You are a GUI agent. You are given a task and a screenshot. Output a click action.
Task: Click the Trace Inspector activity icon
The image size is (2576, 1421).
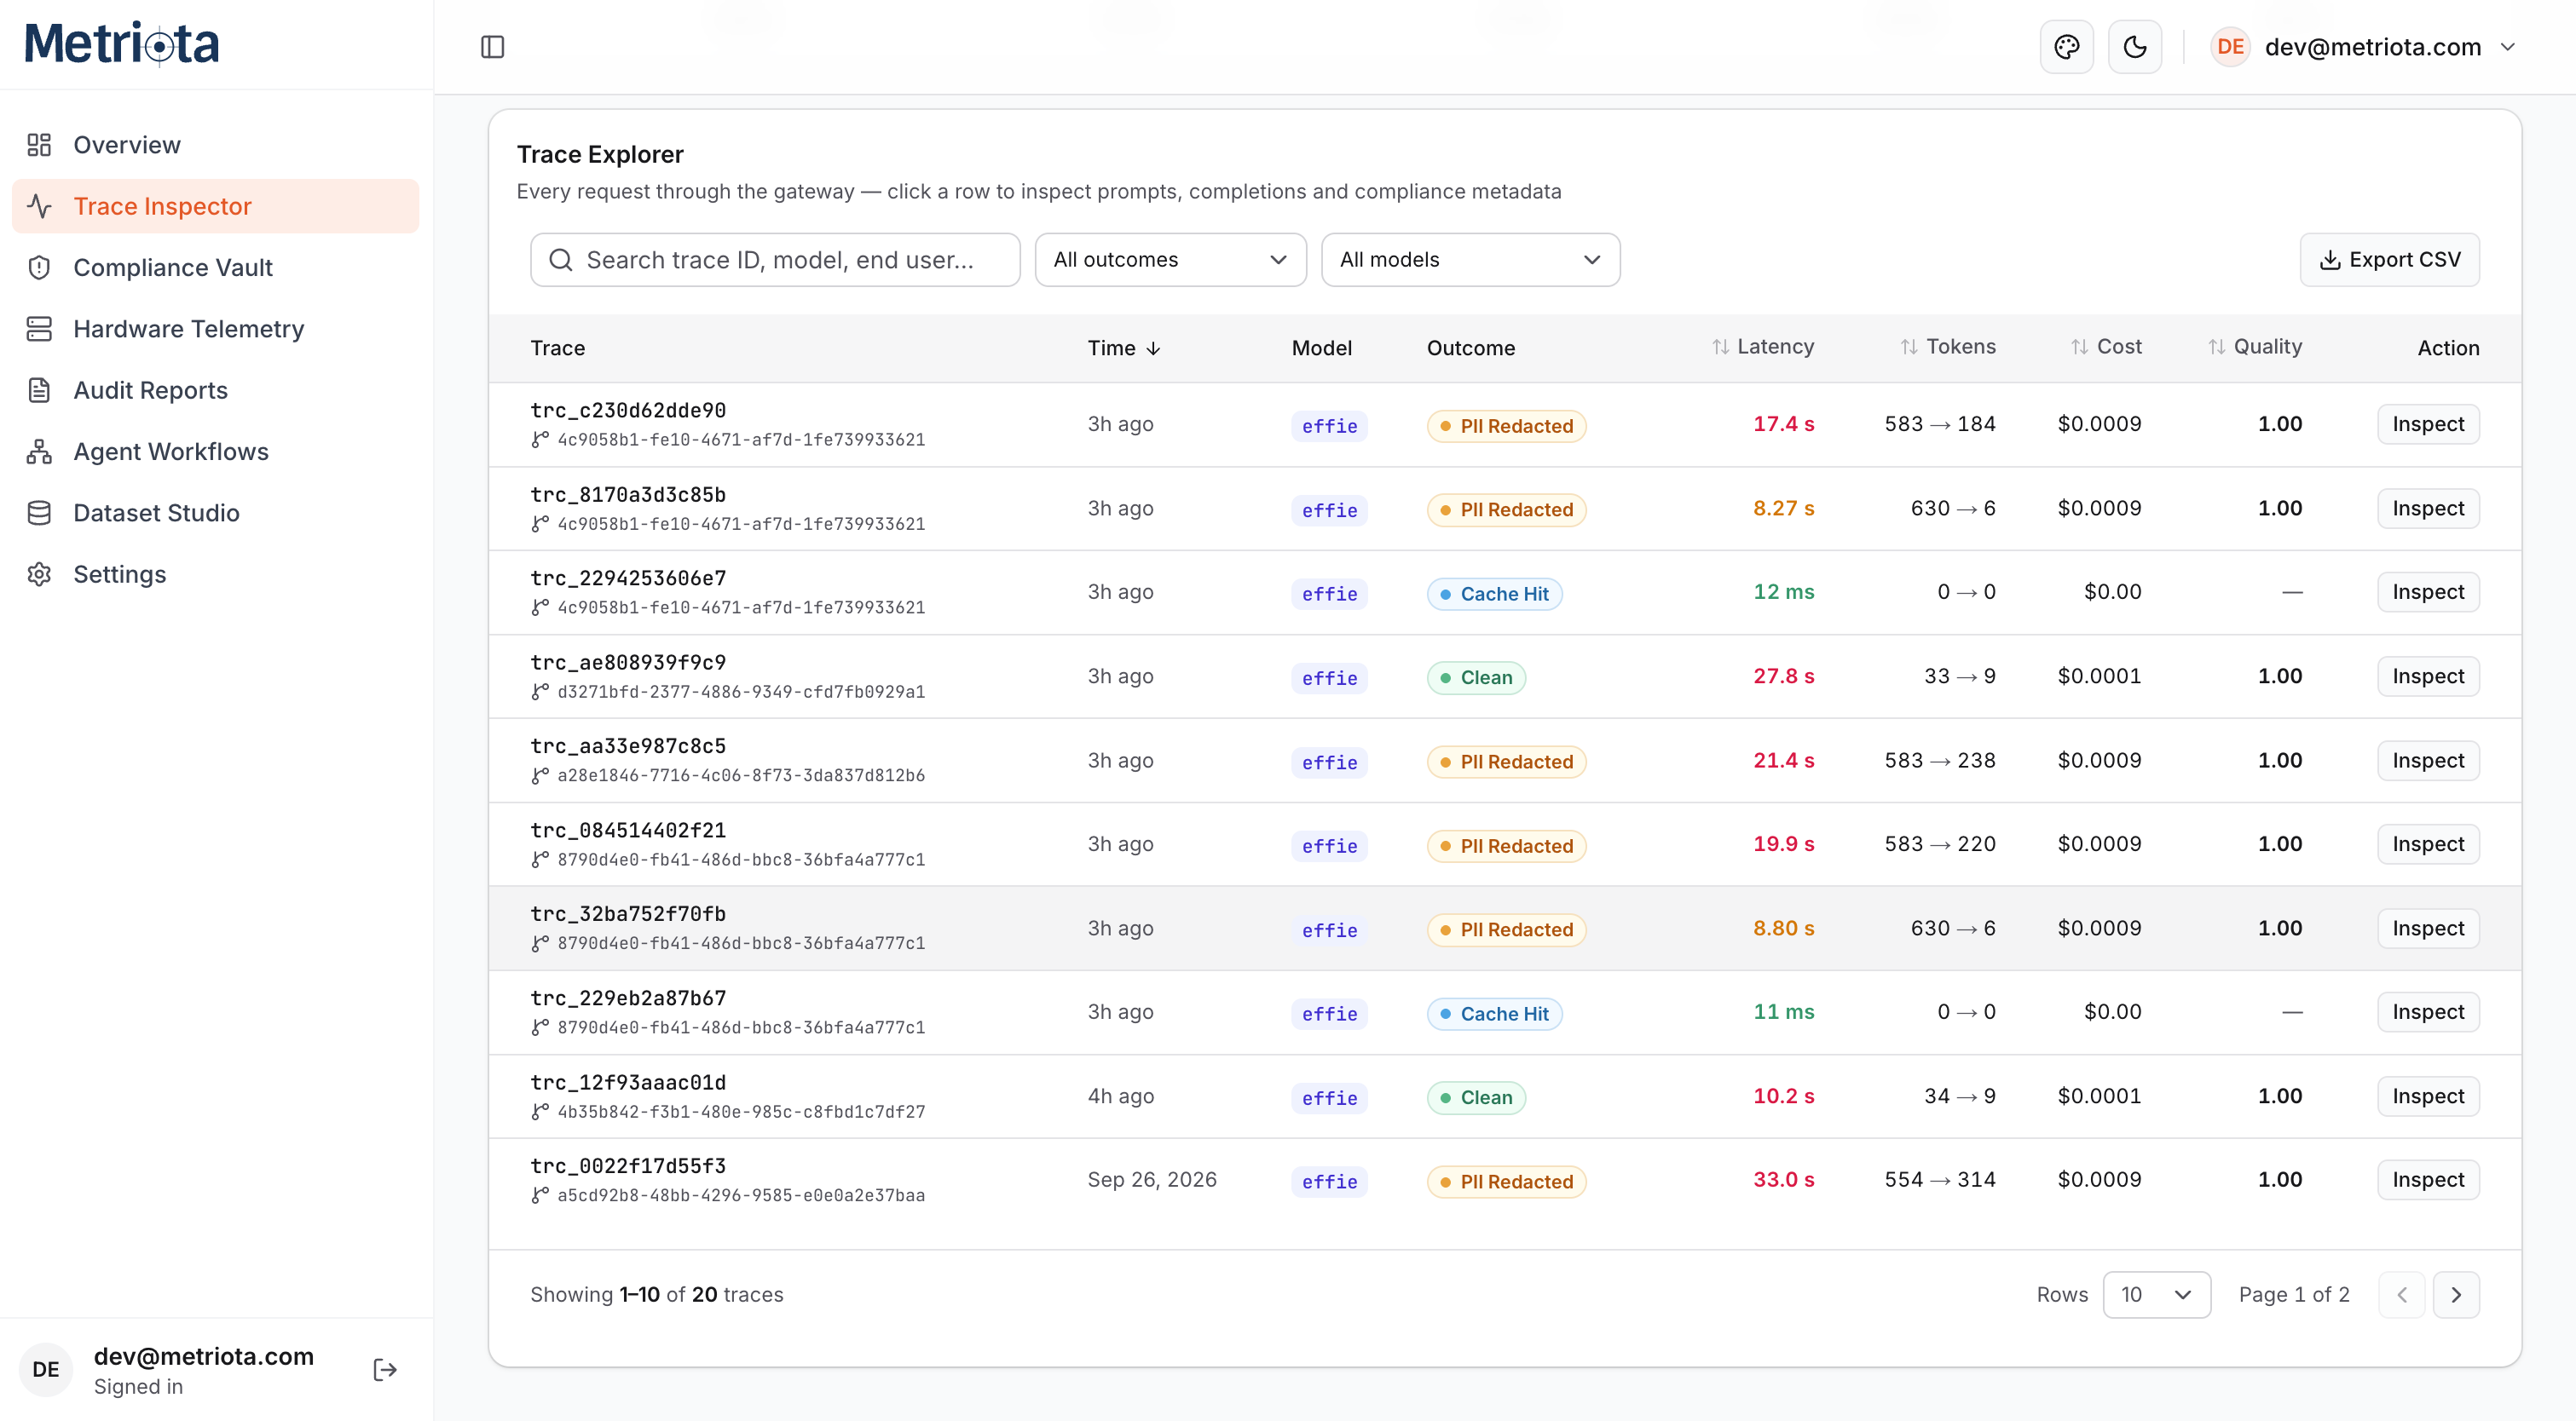pos(39,206)
